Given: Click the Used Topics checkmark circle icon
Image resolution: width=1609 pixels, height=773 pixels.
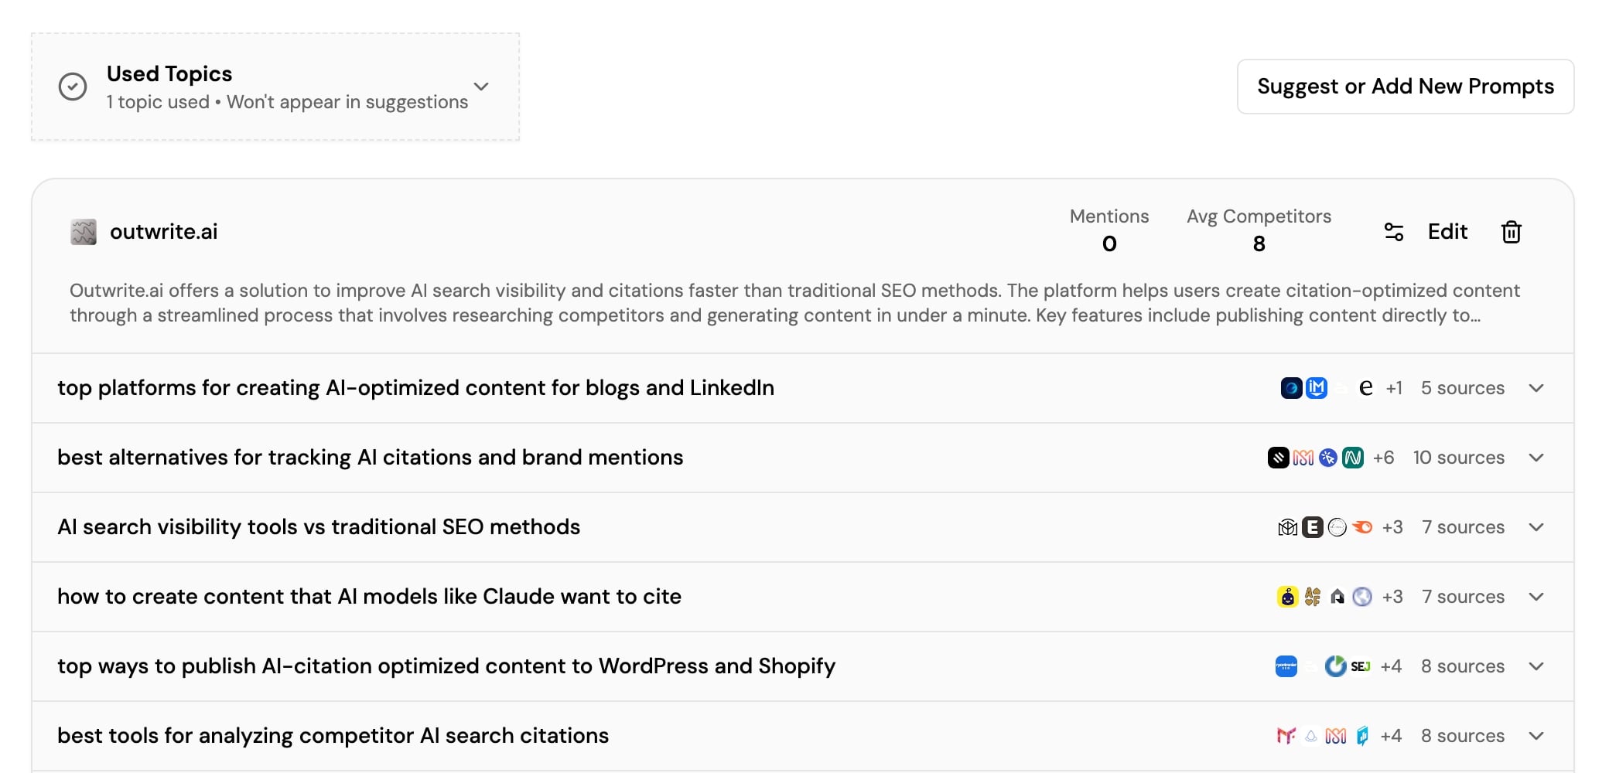Looking at the screenshot, I should tap(73, 87).
